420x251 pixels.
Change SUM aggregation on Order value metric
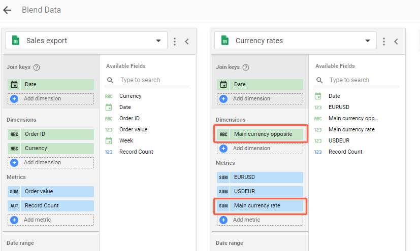pyautogui.click(x=14, y=191)
